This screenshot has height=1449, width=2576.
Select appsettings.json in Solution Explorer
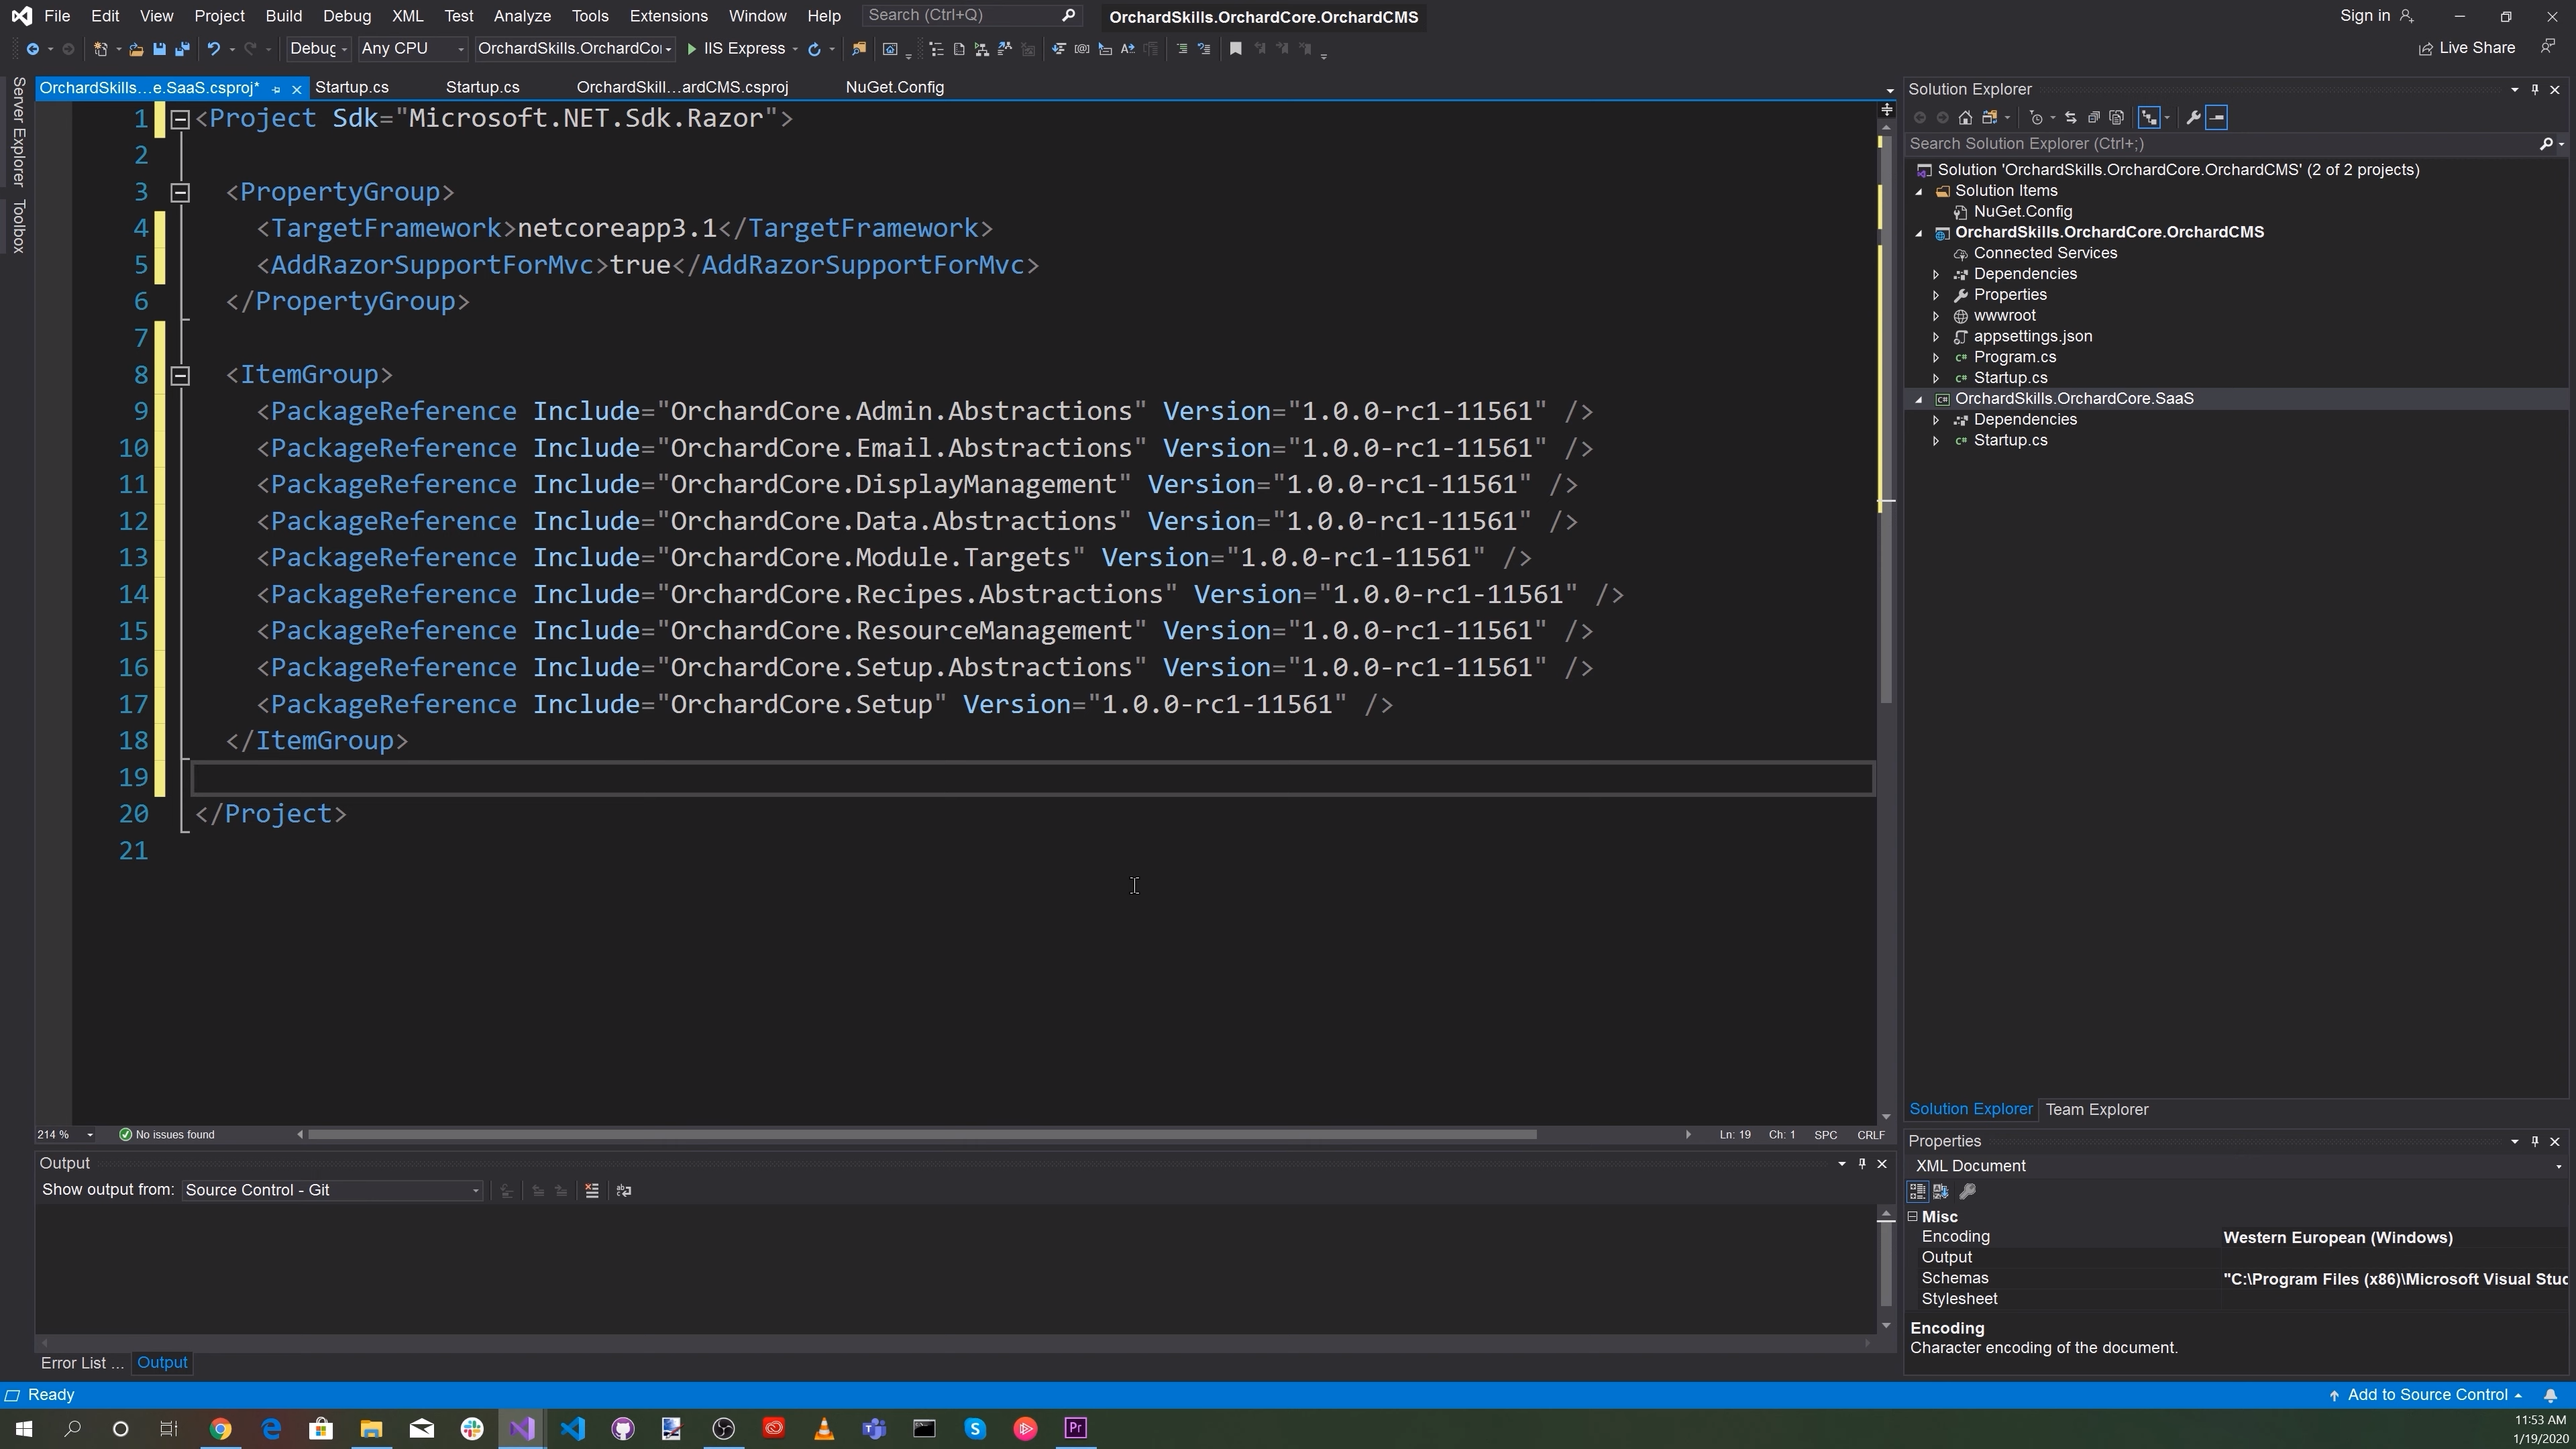coord(2032,337)
